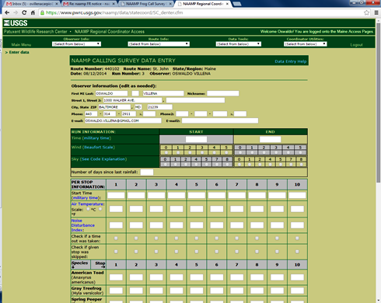
Task: Expand the Data Tools dropdown
Action: click(x=239, y=44)
